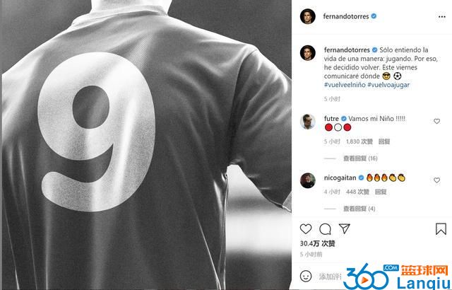This screenshot has width=452, height=290.
Task: Open the emoji picker smiley icon
Action: [306, 276]
